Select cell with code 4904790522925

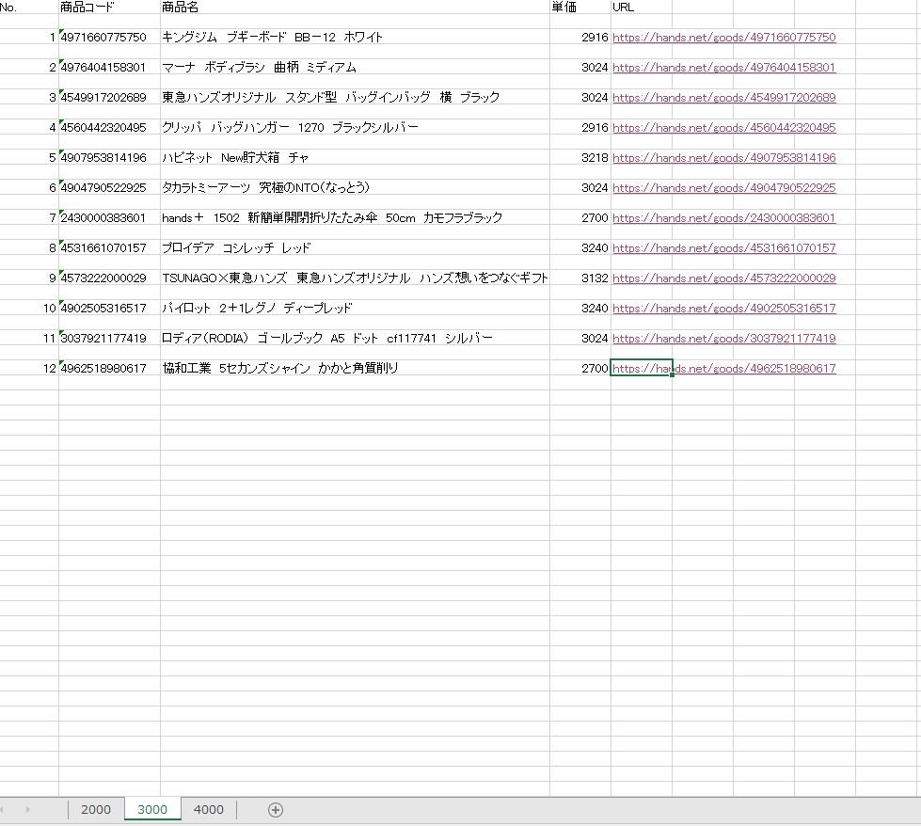coord(109,187)
